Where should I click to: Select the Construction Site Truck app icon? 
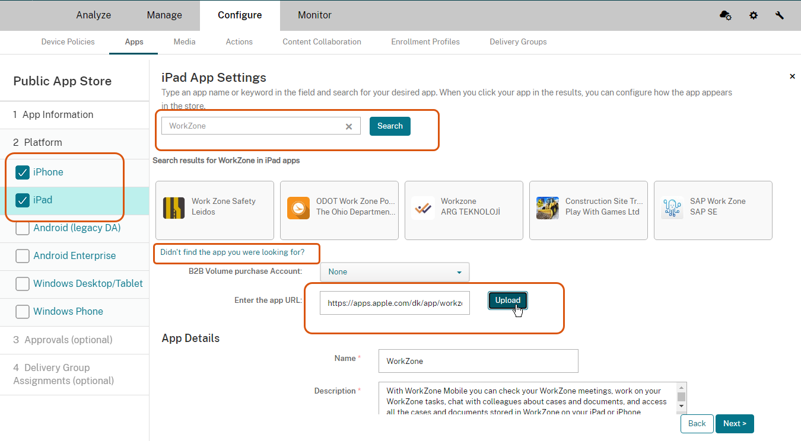(548, 208)
